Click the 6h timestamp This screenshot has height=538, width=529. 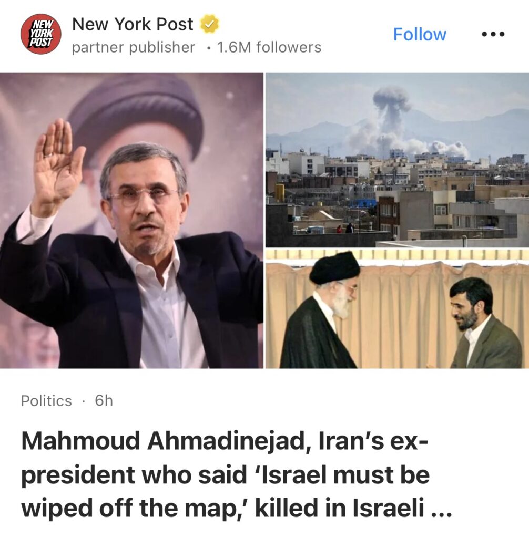[104, 400]
